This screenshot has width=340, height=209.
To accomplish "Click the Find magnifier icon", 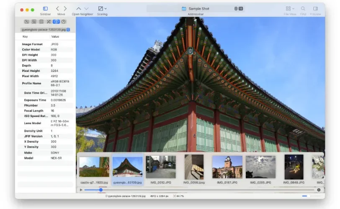I will [303, 9].
